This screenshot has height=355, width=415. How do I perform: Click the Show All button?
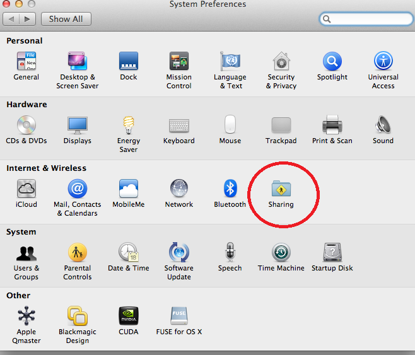[66, 19]
